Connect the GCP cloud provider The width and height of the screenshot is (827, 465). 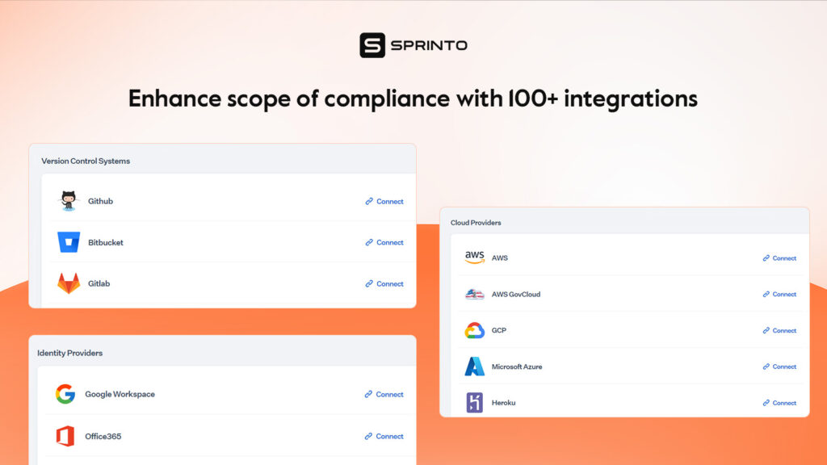click(779, 330)
